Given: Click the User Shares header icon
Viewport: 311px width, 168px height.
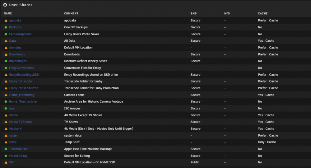Looking at the screenshot, I should pos(5,5).
